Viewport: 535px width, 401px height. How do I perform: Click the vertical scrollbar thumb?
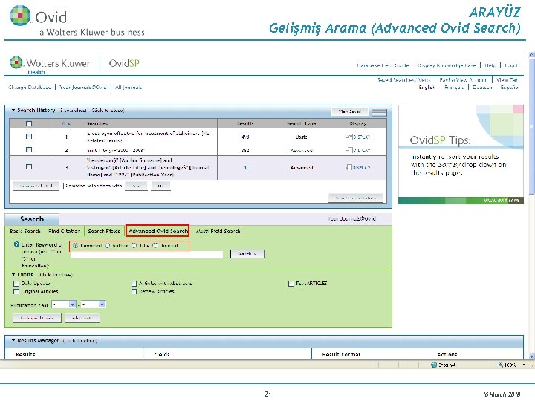coord(531,126)
